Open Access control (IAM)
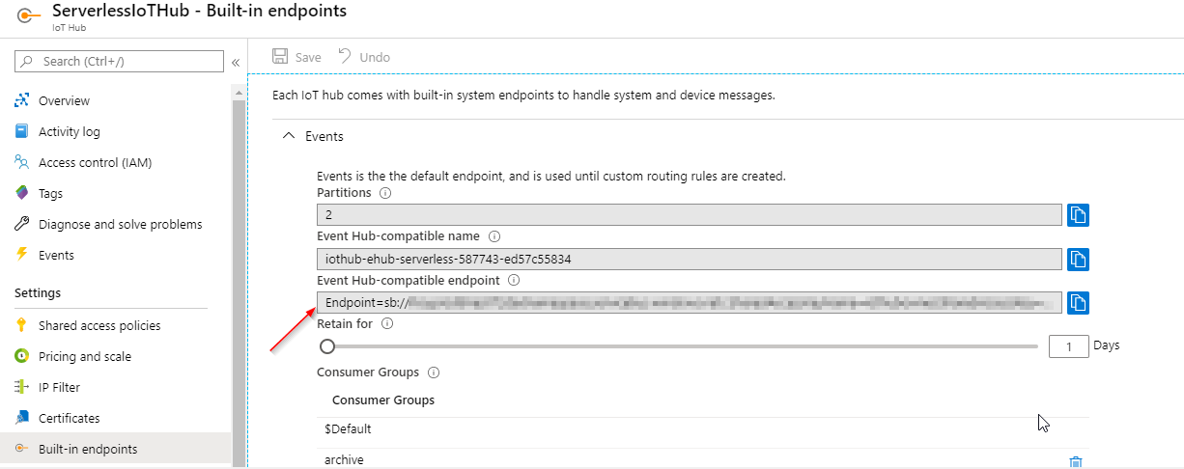1184x469 pixels. 95,162
